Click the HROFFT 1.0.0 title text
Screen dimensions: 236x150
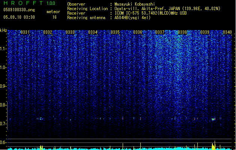(x=29, y=3)
